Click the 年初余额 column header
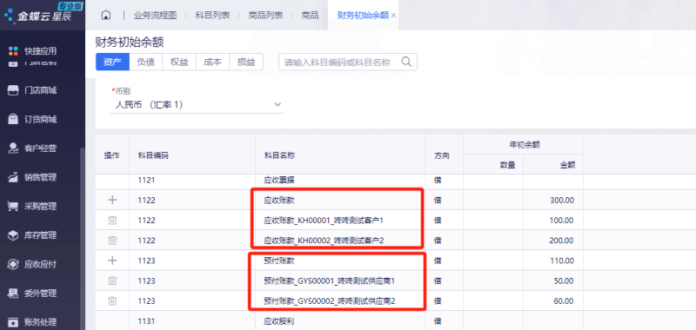This screenshot has height=330, width=696. coord(524,144)
